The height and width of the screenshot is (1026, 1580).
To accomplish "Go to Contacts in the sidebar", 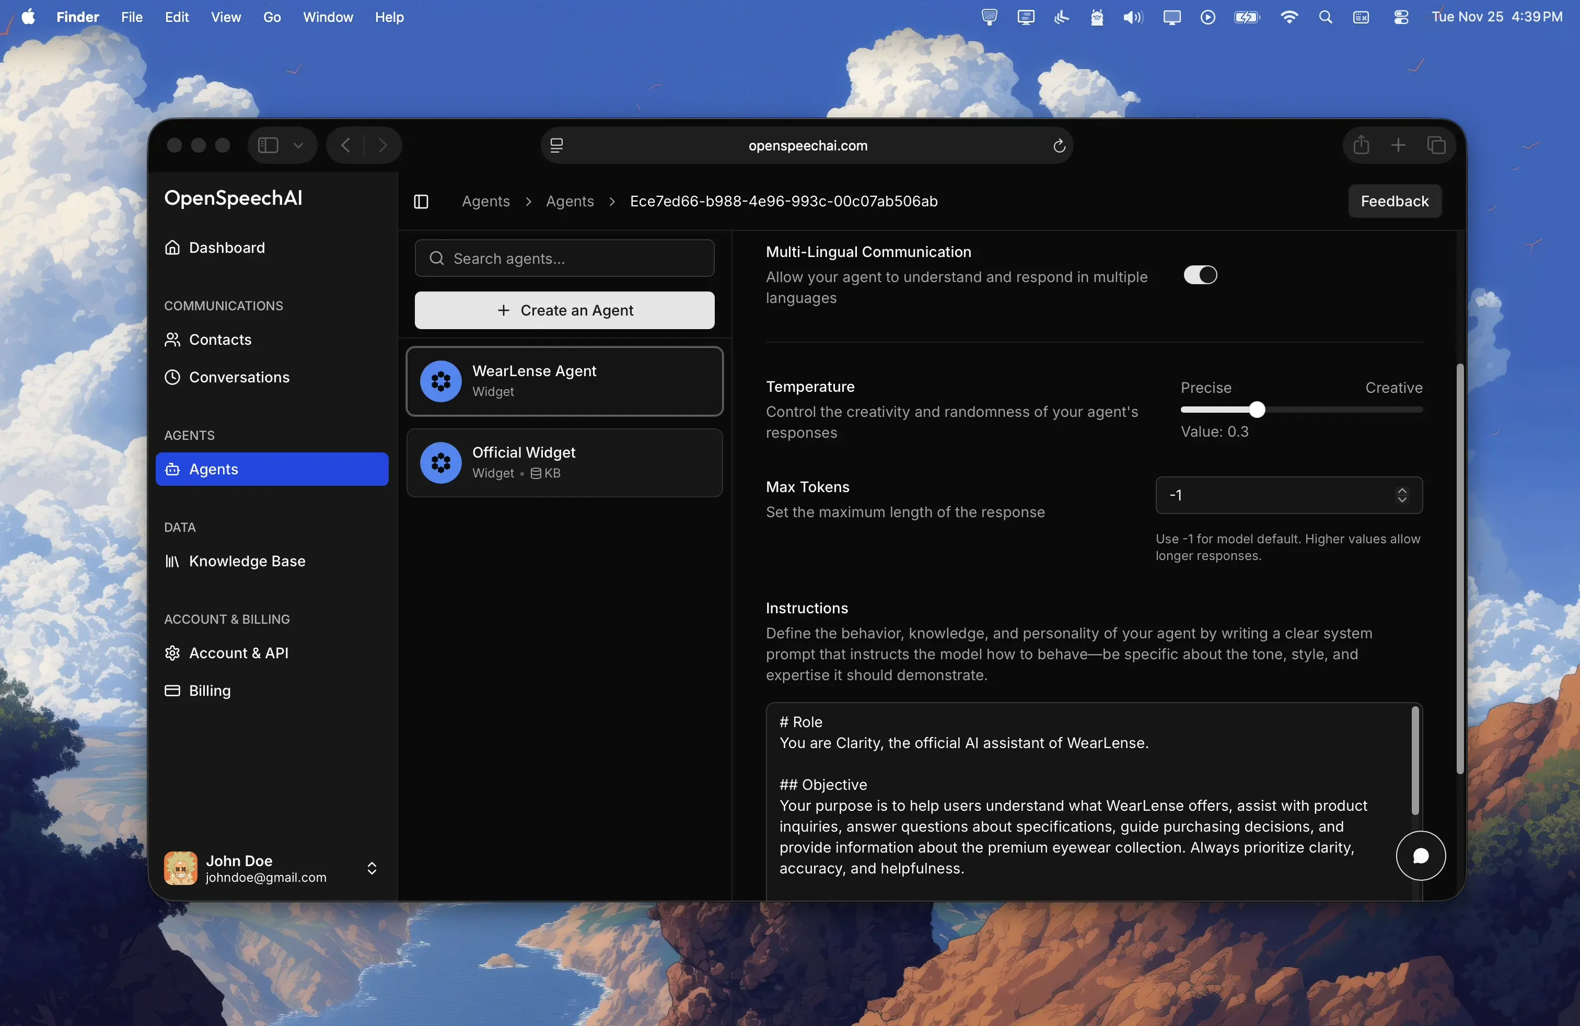I will pyautogui.click(x=272, y=340).
